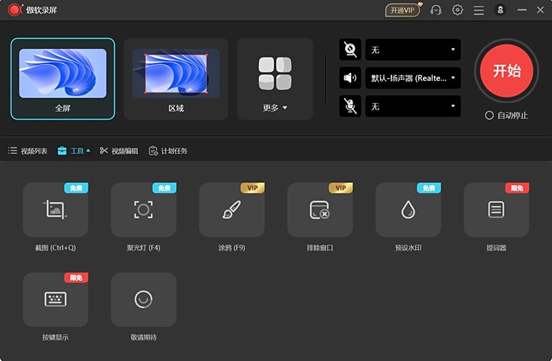Screen dimensions: 552x361
Task: Launch the 提词器 teleprompter tool
Action: 496,210
